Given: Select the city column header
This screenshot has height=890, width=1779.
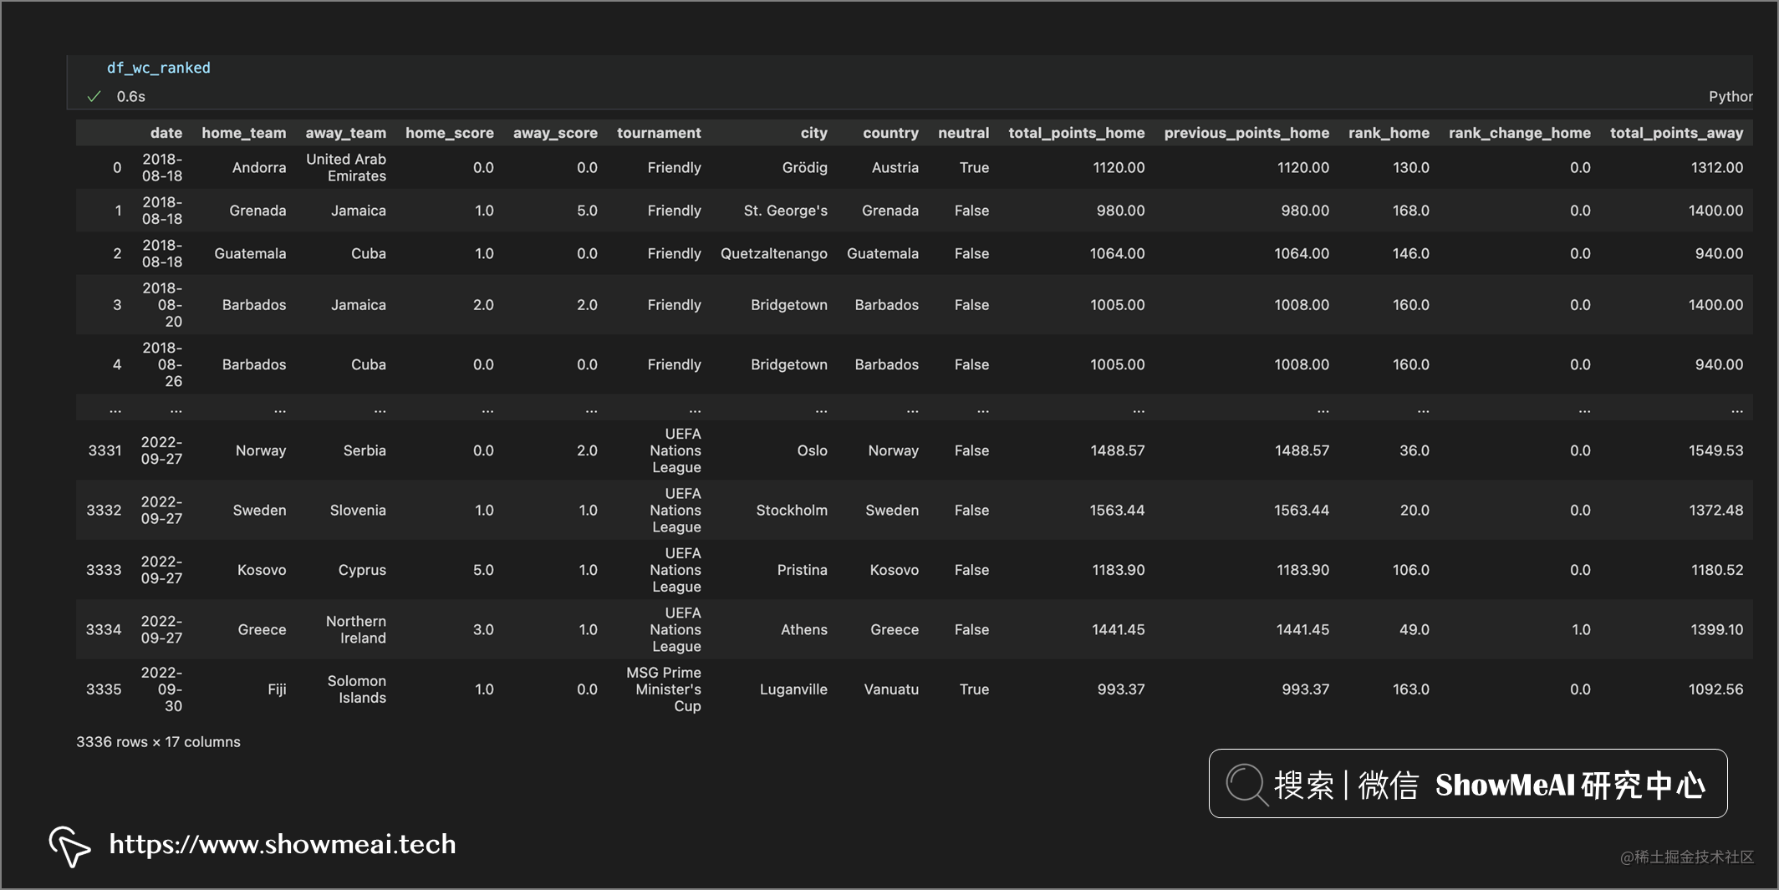Looking at the screenshot, I should (814, 133).
